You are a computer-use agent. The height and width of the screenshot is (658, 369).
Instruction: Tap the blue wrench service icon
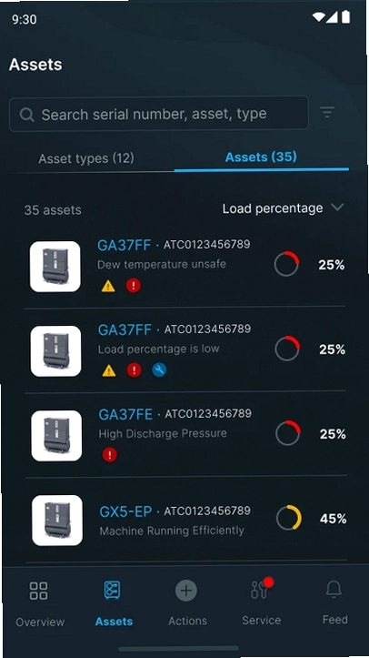tap(159, 370)
